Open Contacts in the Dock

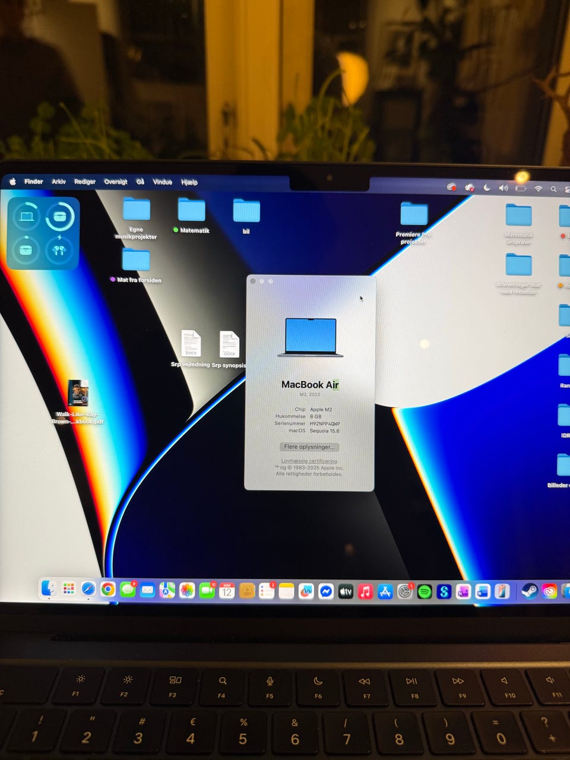point(247,591)
